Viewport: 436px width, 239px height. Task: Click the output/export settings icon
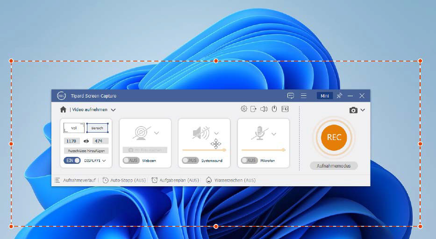(253, 109)
